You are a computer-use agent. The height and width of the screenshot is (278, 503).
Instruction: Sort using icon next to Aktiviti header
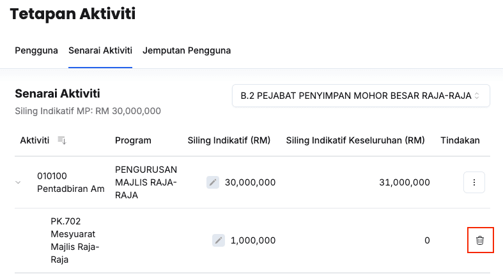(62, 140)
